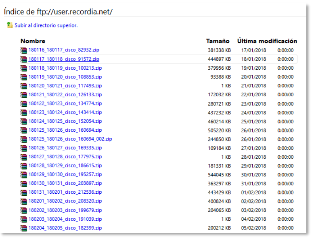Click date 01/02/2018
Image resolution: width=312 pixels, height=238 pixels.
(253, 192)
